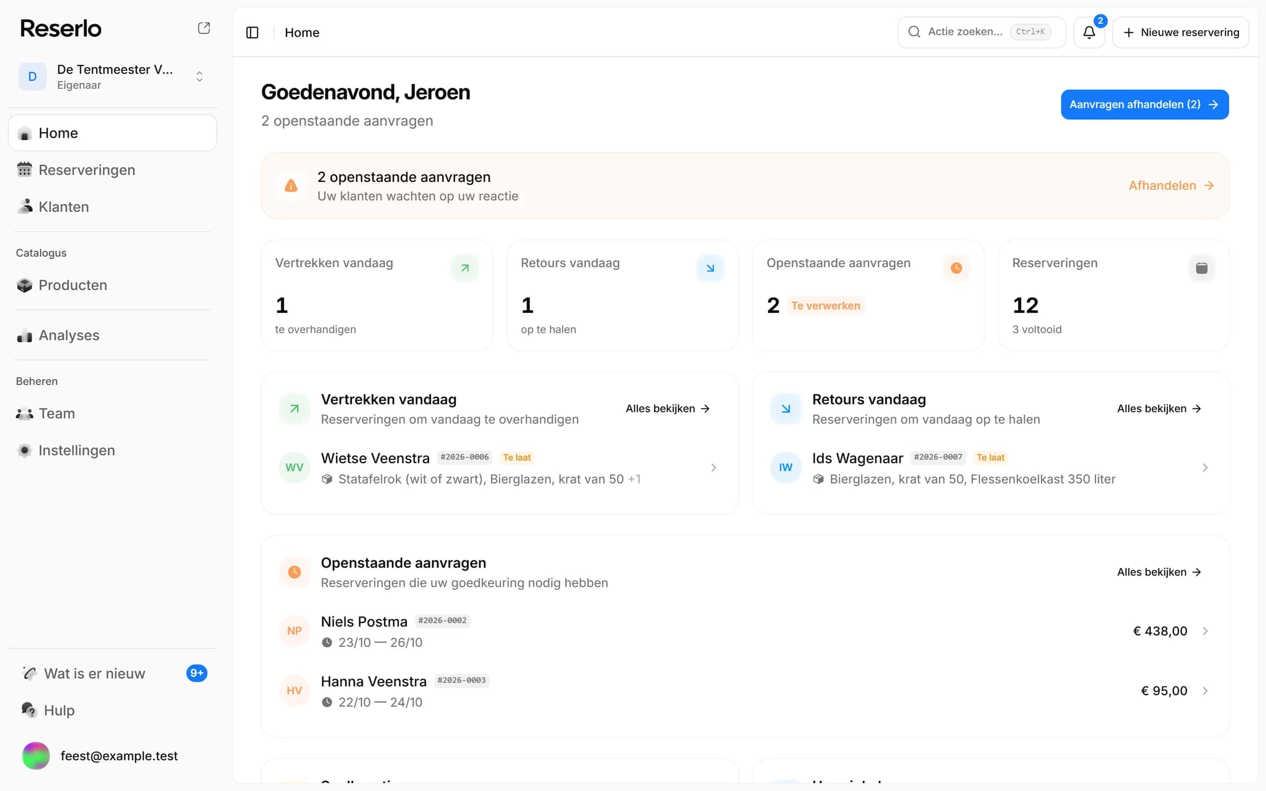
Task: Open Ids Wagenaar reservation chevron
Action: (1205, 467)
